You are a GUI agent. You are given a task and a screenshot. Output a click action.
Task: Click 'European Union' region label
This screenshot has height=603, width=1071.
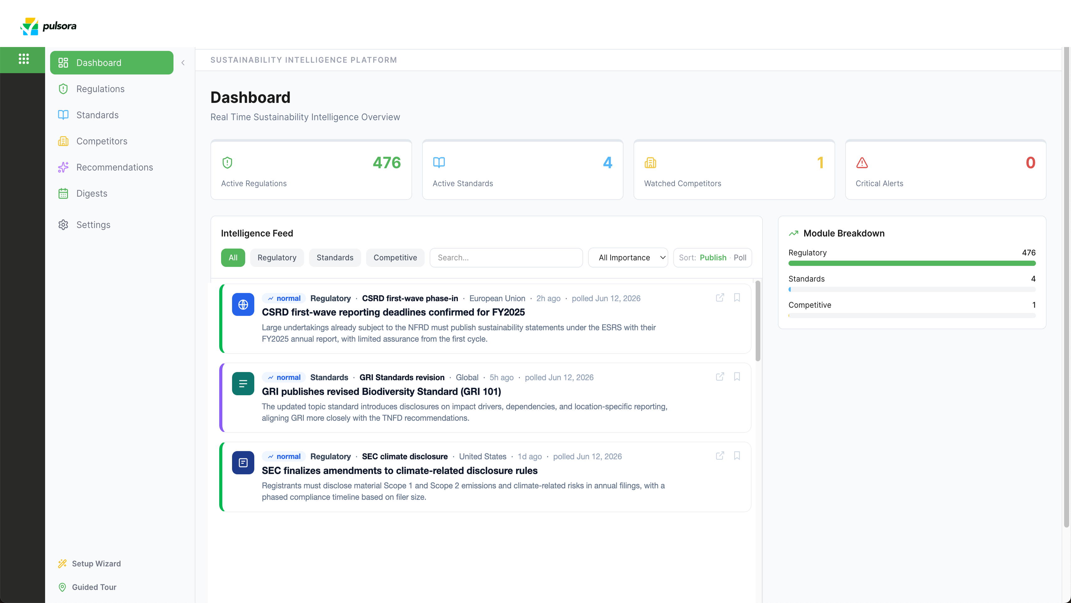[497, 298]
